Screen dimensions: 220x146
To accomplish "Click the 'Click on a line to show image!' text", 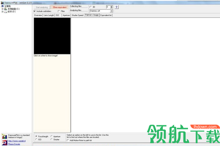I will pyautogui.click(x=46, y=56).
